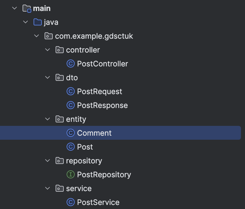The height and width of the screenshot is (209, 245).
Task: Click the PostRepository interface icon
Action: tap(71, 175)
